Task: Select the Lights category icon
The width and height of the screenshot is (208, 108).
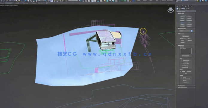Action: point(181,9)
